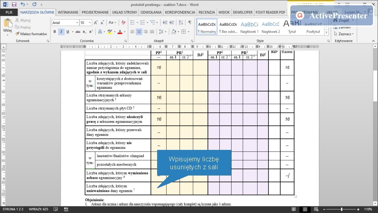Zoom out with the minus button
This screenshot has height=213, width=378.
click(x=324, y=209)
